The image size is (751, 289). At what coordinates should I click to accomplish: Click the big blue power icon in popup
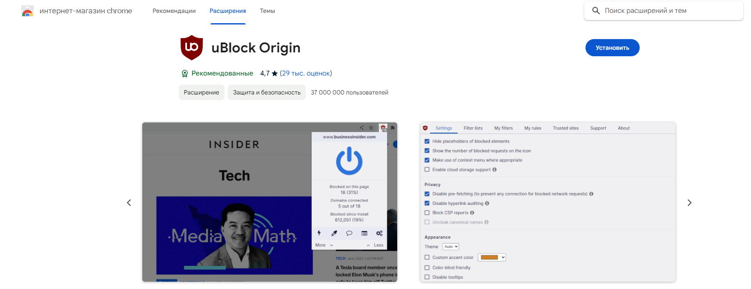pos(349,161)
